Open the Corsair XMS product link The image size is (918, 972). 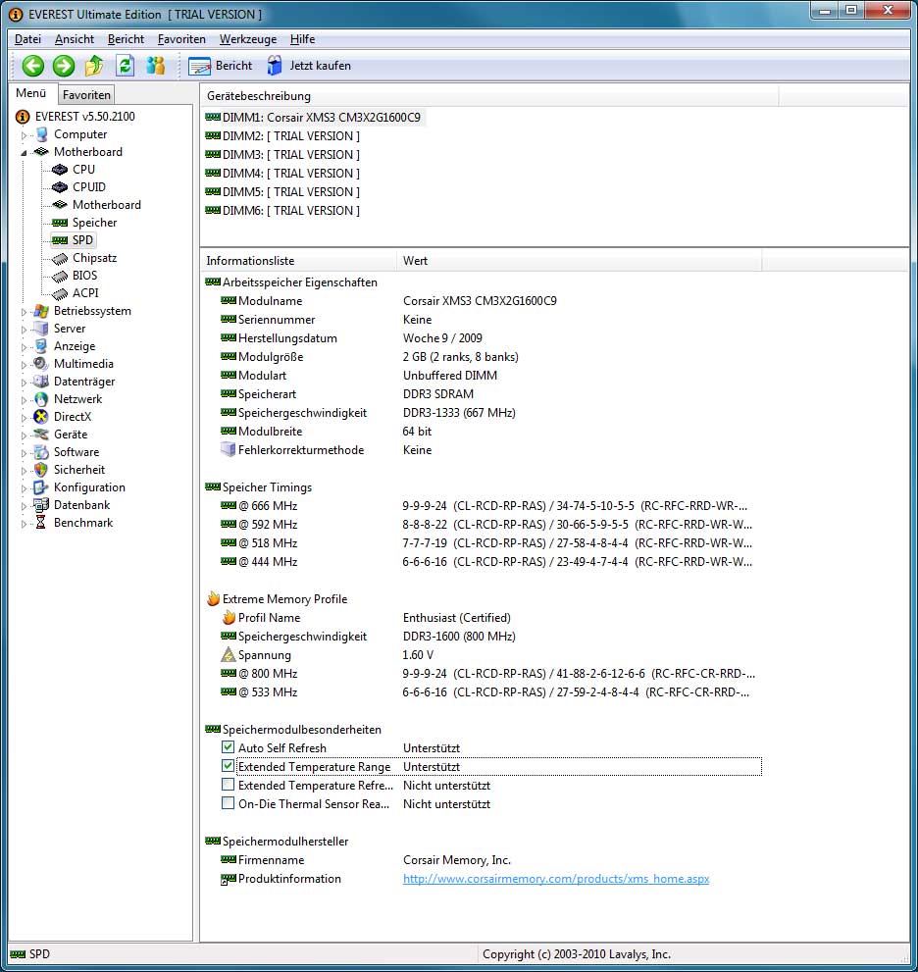click(x=556, y=879)
